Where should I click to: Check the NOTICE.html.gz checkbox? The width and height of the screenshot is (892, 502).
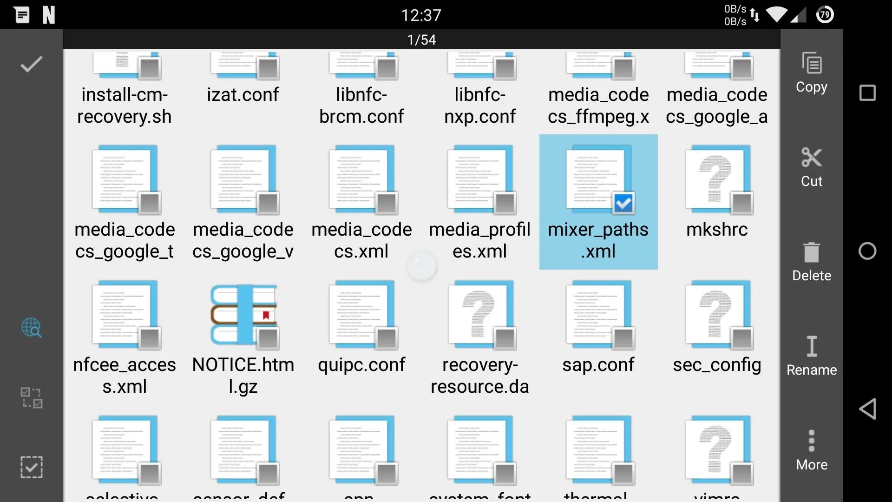pyautogui.click(x=268, y=338)
